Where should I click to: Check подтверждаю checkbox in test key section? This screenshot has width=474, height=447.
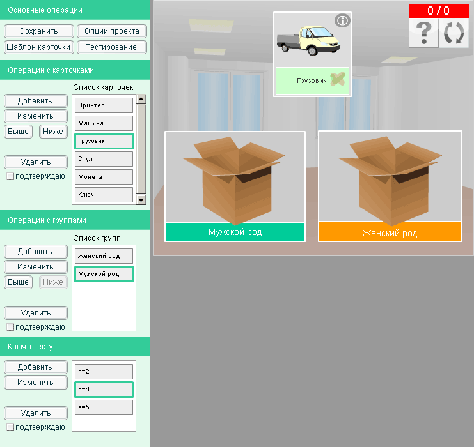10,427
